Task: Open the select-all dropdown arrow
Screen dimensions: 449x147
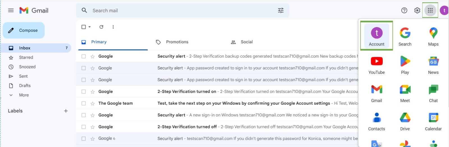Action: point(90,27)
